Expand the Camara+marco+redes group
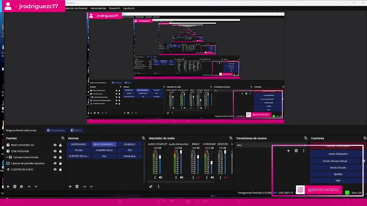 7,157
